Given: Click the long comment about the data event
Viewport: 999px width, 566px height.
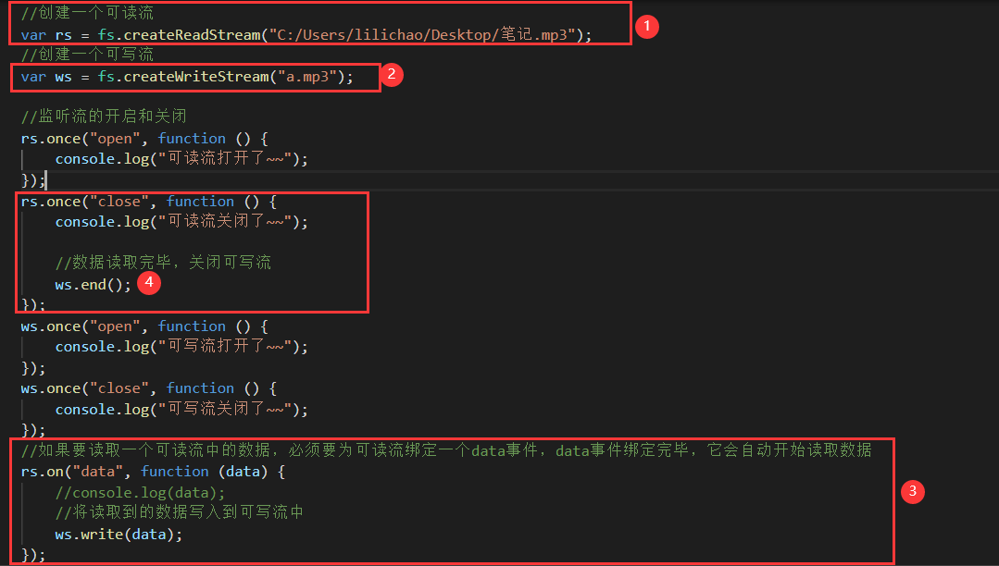Looking at the screenshot, I should (x=446, y=450).
